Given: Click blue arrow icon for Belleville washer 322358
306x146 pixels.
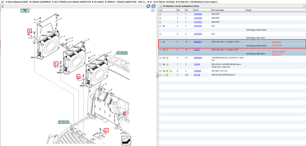Looking at the screenshot, I should [x=163, y=64].
